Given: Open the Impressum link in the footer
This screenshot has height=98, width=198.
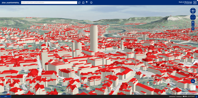Looking at the screenshot, I should [179, 96].
